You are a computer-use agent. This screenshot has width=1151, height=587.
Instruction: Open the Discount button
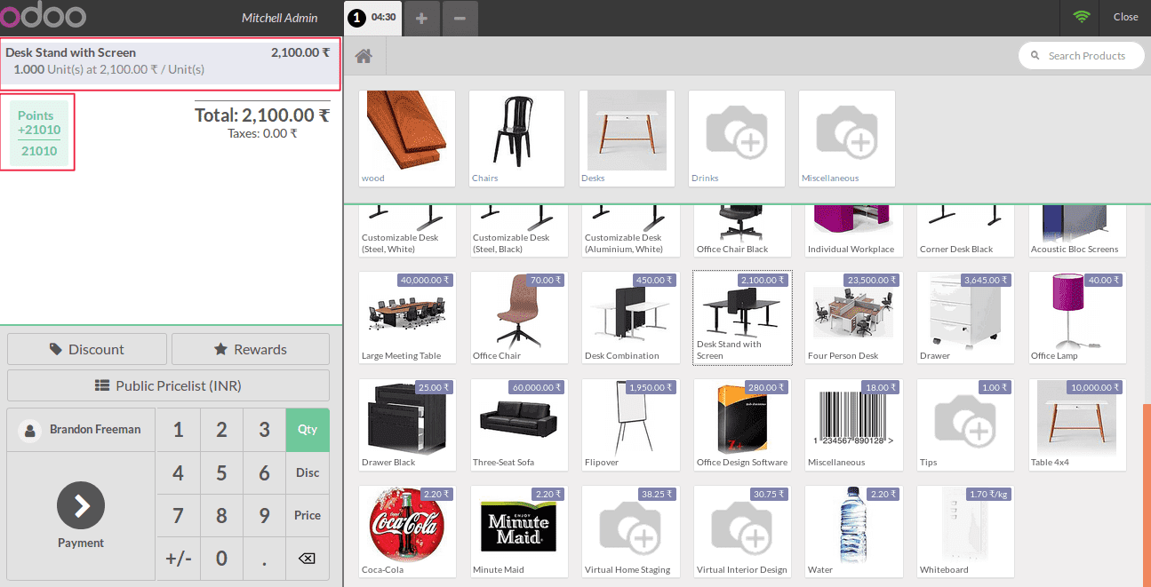[x=87, y=349]
